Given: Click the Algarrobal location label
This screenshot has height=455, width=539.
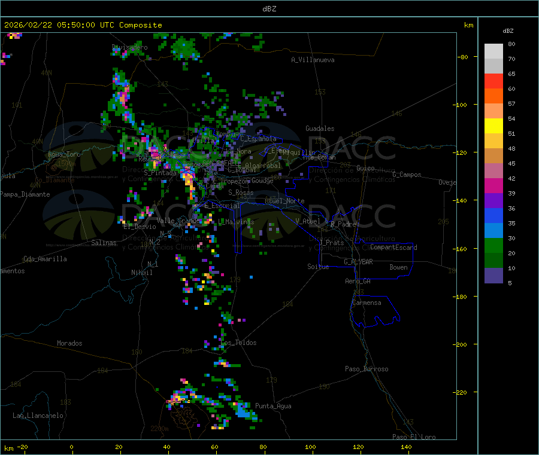Looking at the screenshot, I should pos(263,166).
